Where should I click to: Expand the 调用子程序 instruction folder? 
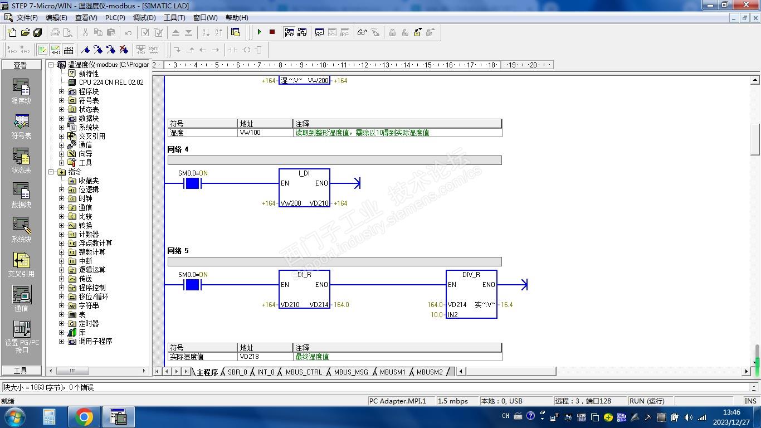pos(62,341)
